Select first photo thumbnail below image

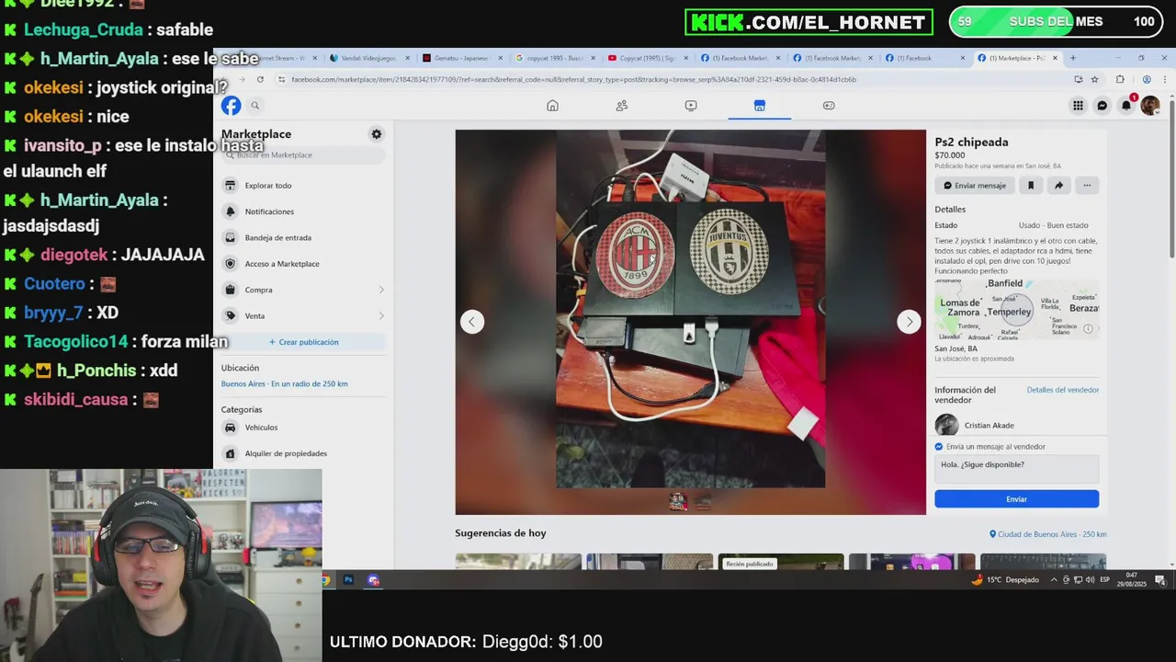point(678,502)
